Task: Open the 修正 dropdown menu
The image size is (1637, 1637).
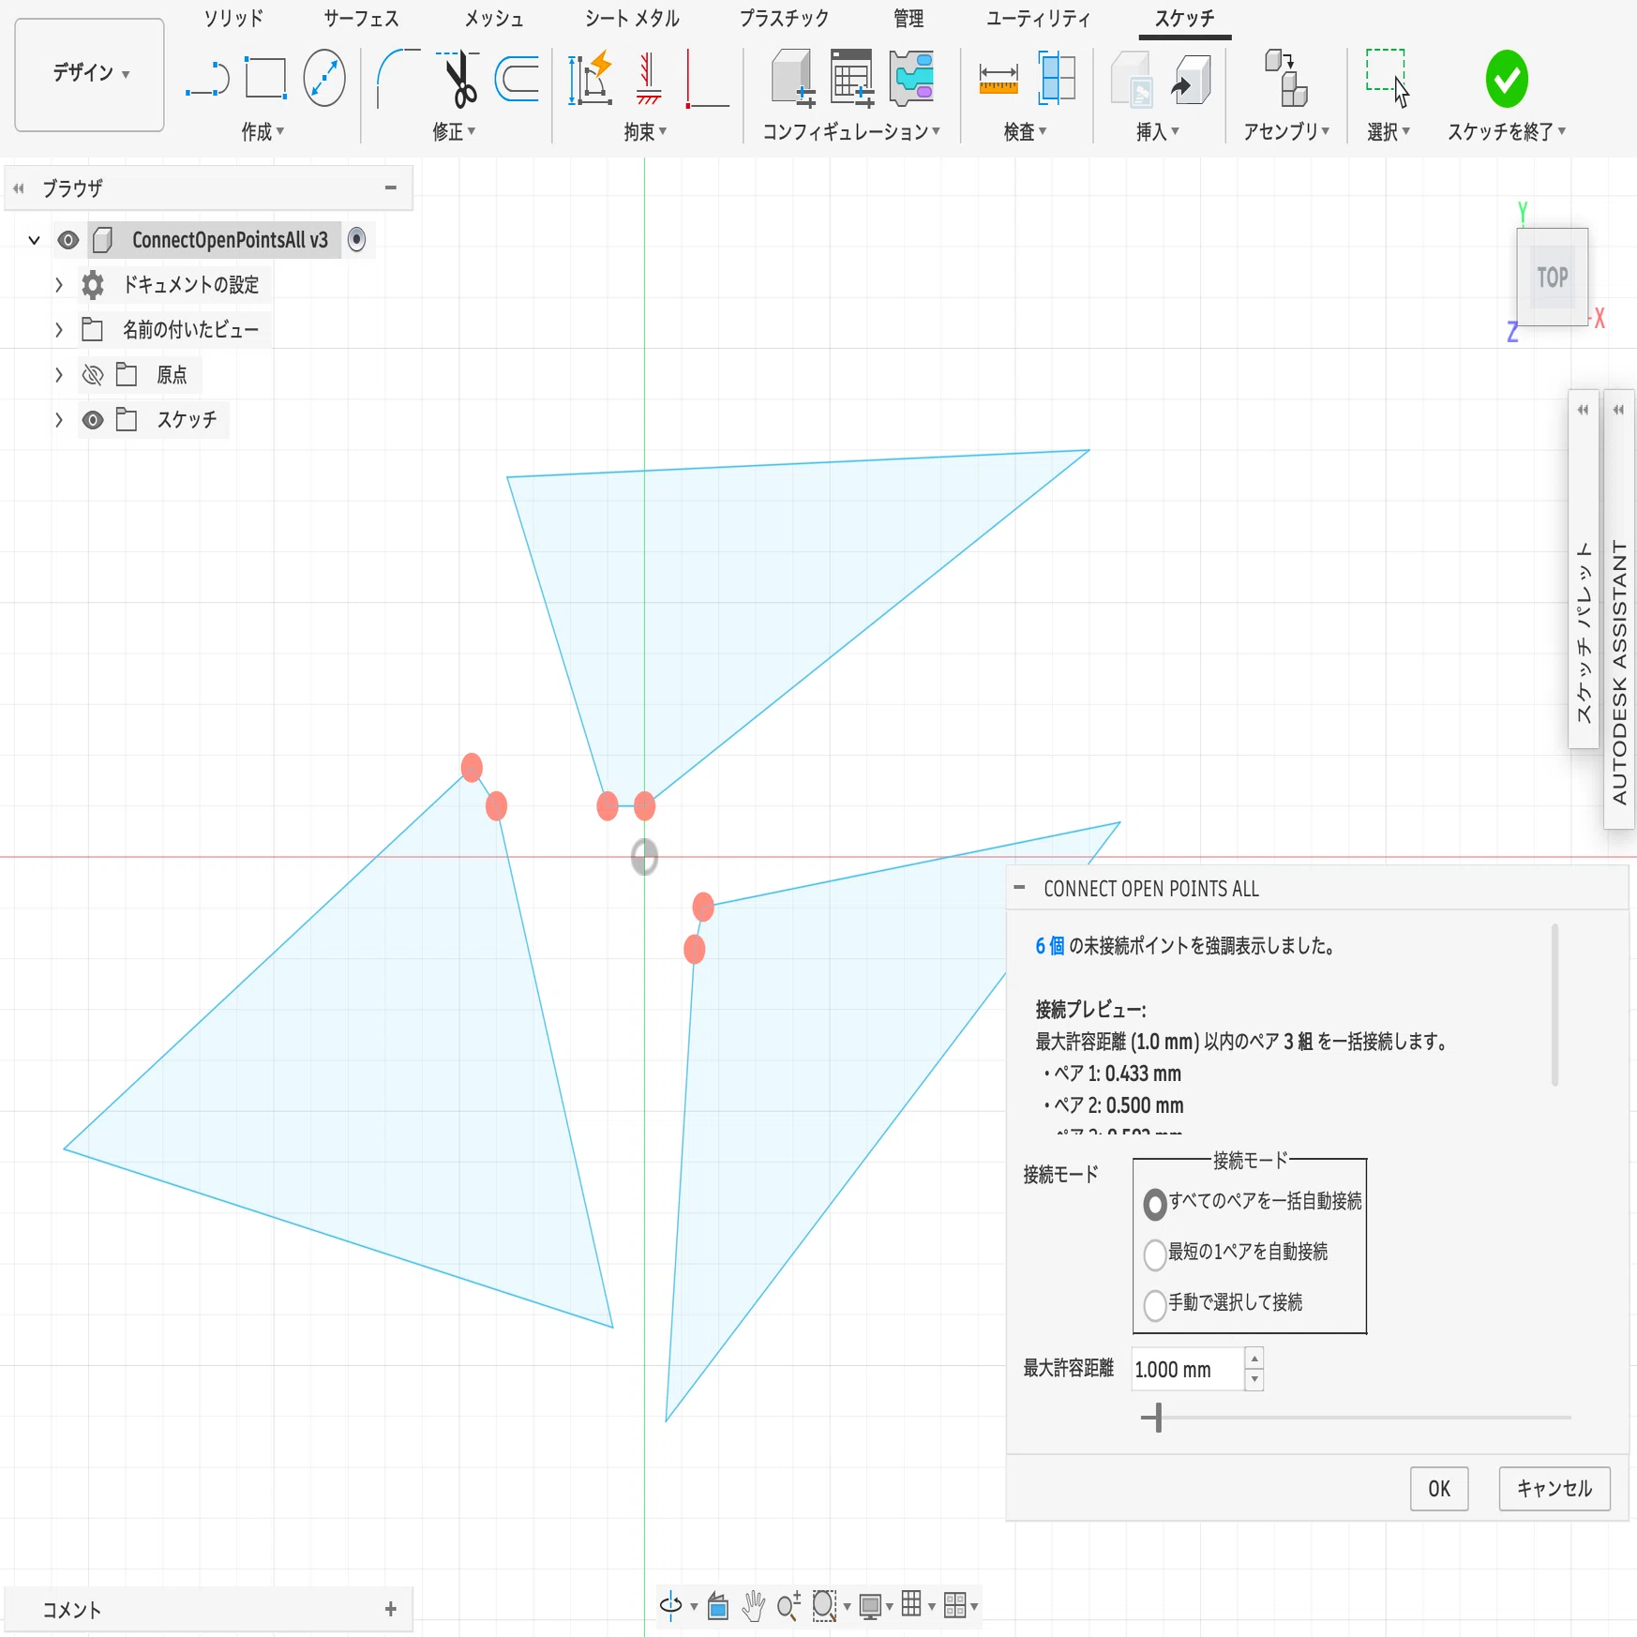Action: pyautogui.click(x=454, y=132)
